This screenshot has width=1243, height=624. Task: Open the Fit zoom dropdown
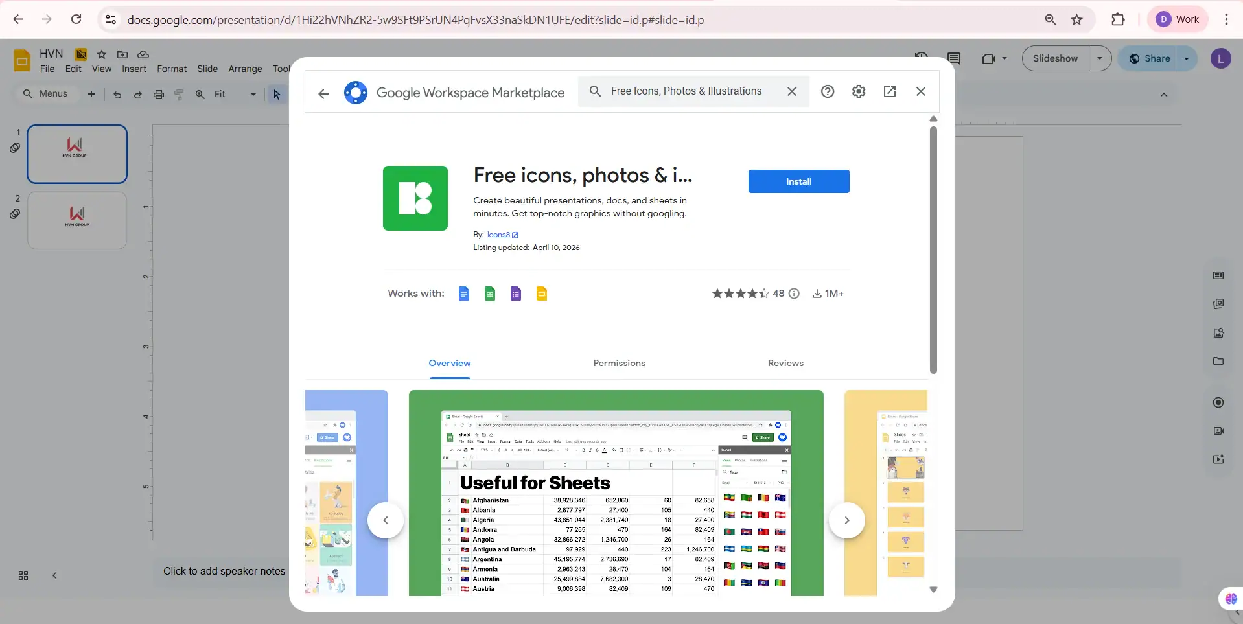(x=252, y=94)
